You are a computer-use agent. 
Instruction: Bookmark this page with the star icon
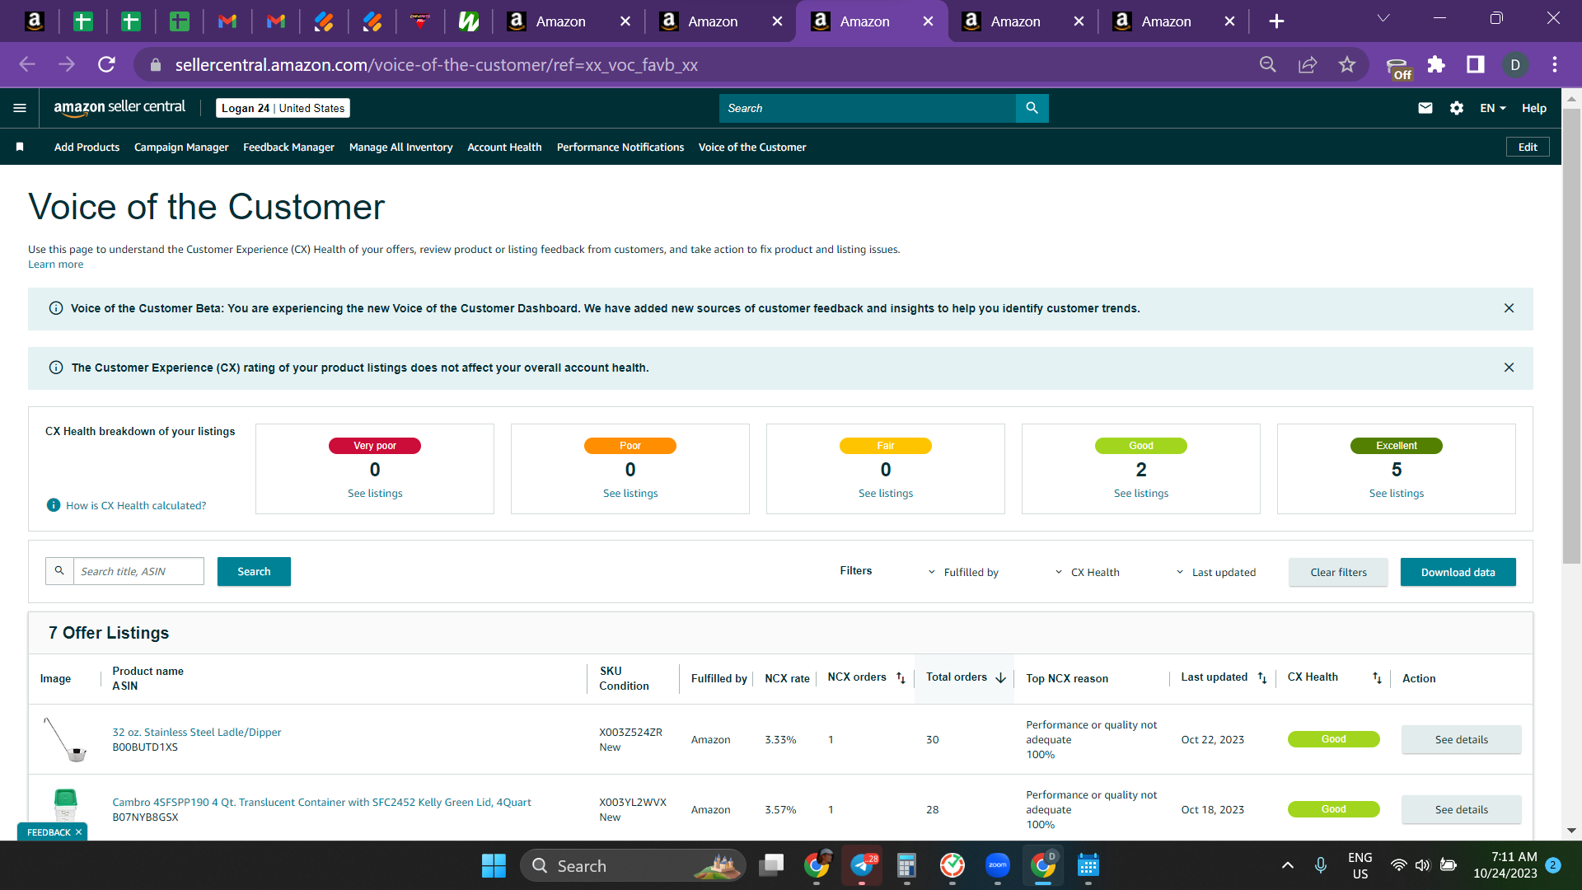1346,64
